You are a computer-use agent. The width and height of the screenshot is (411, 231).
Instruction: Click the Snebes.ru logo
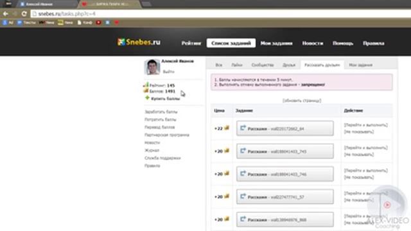[139, 42]
